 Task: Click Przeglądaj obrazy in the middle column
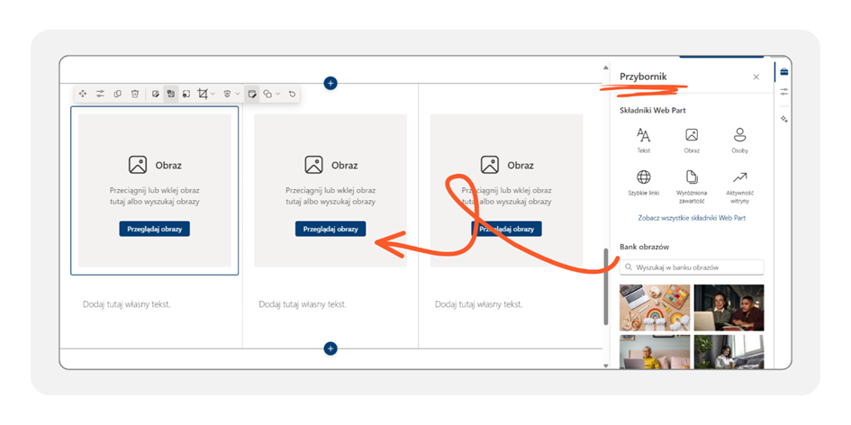pos(330,229)
